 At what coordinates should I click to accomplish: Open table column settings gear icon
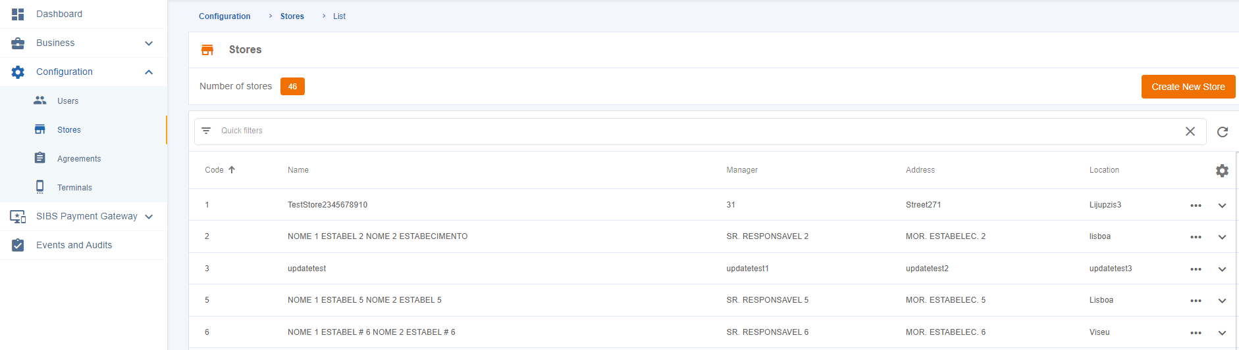(1222, 171)
